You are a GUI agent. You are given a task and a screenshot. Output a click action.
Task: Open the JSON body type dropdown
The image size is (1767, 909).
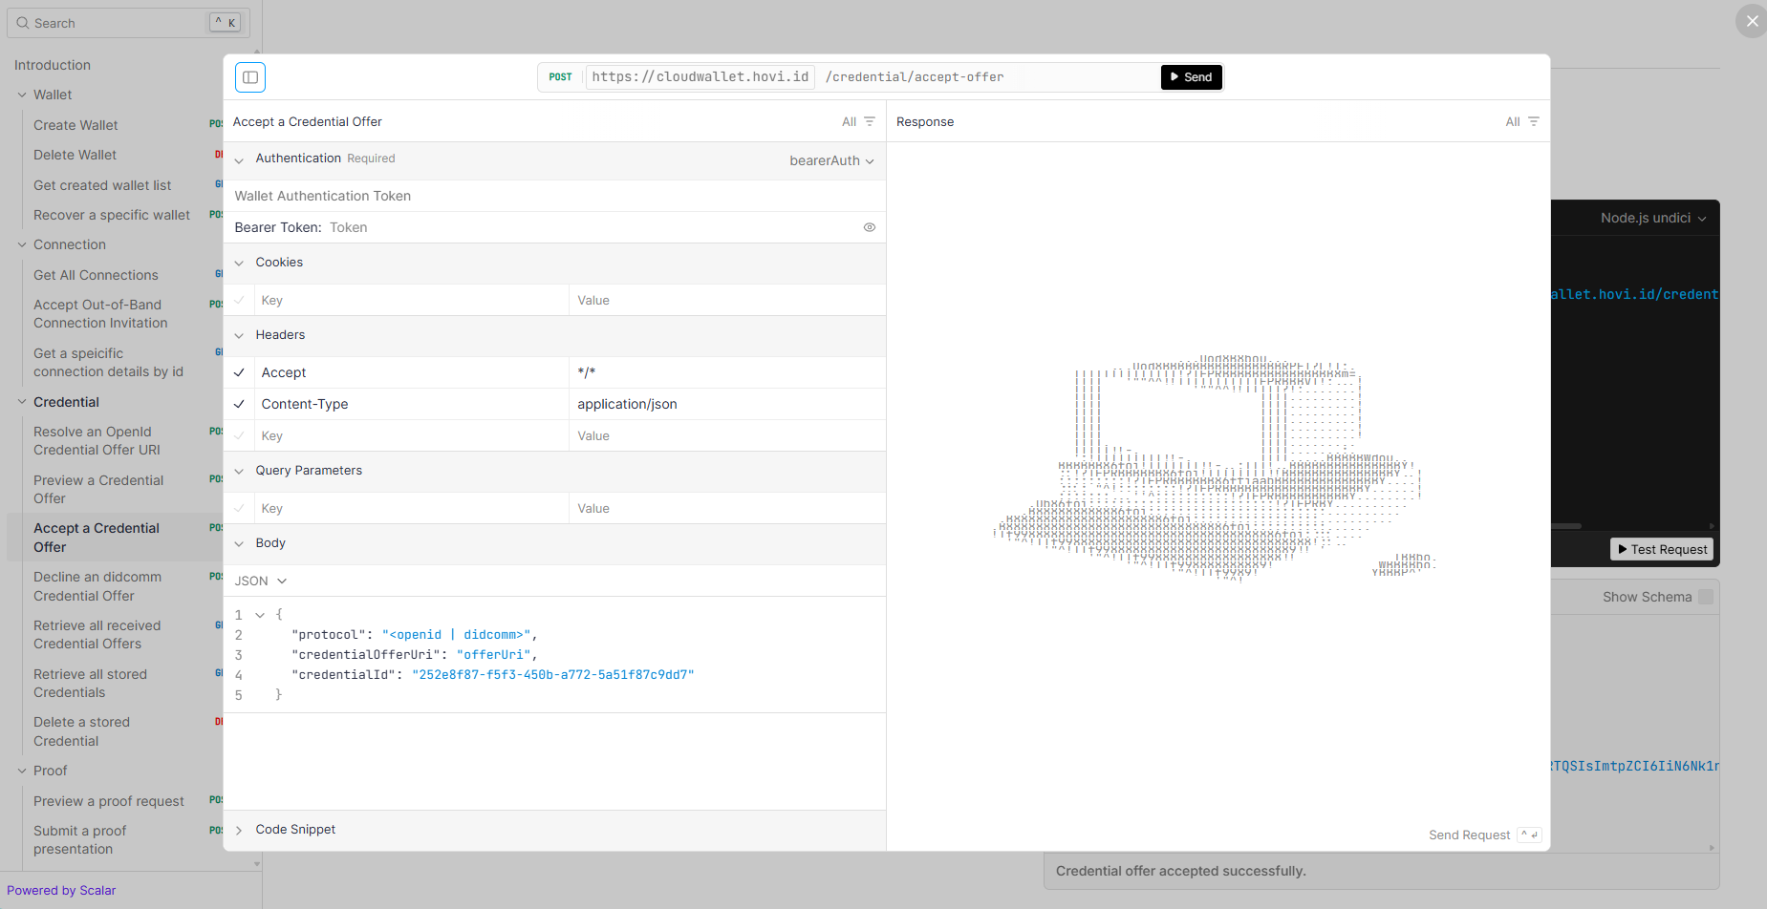[261, 581]
